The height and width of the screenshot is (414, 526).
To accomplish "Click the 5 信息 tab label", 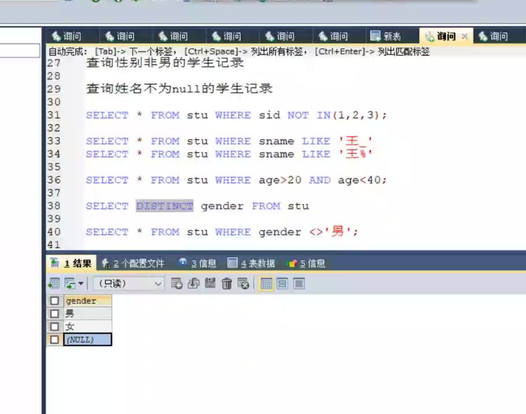I will tap(312, 264).
